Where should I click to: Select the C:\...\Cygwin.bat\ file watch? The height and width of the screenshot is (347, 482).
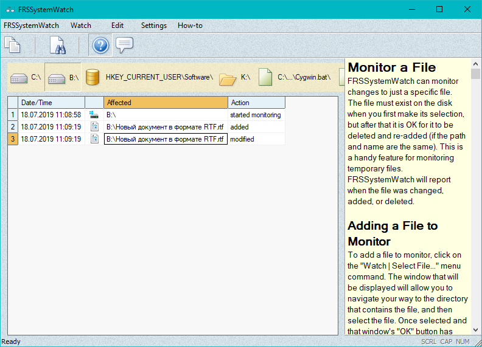coord(295,77)
